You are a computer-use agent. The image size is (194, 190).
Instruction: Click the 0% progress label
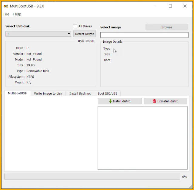tap(185, 177)
